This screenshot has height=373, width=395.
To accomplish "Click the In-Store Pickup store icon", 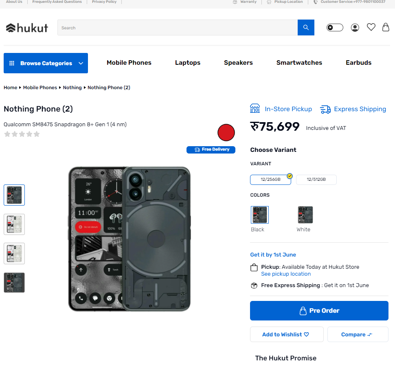I will (x=255, y=109).
